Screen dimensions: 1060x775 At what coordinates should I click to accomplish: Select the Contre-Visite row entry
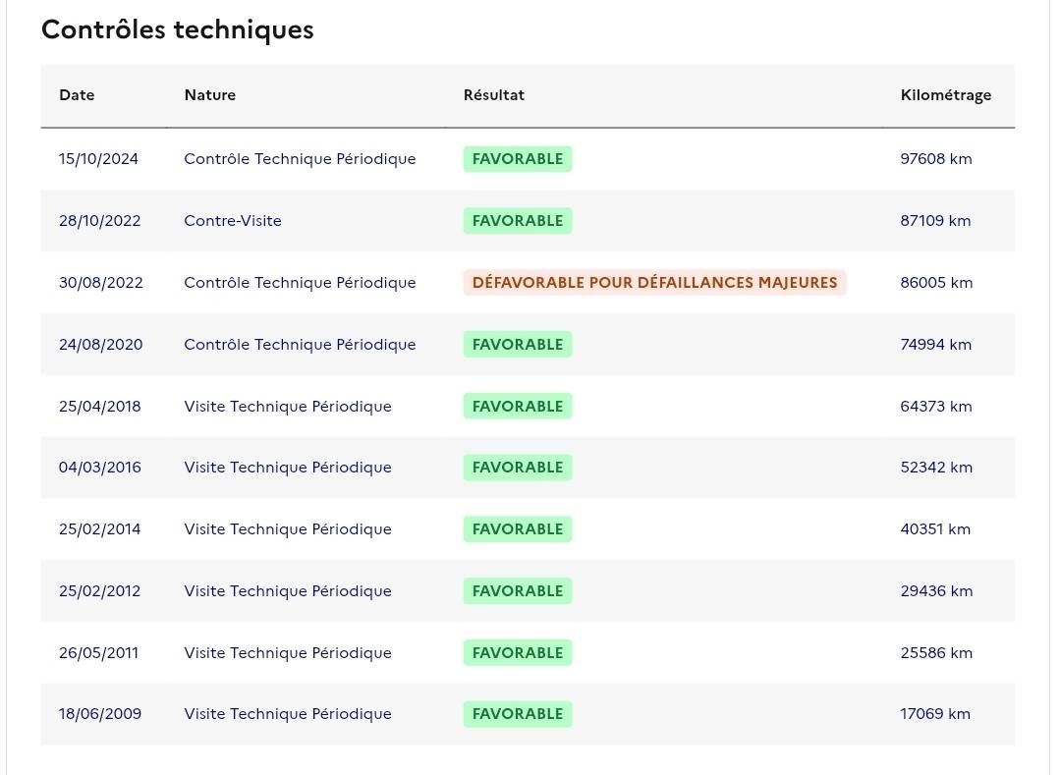tap(233, 221)
